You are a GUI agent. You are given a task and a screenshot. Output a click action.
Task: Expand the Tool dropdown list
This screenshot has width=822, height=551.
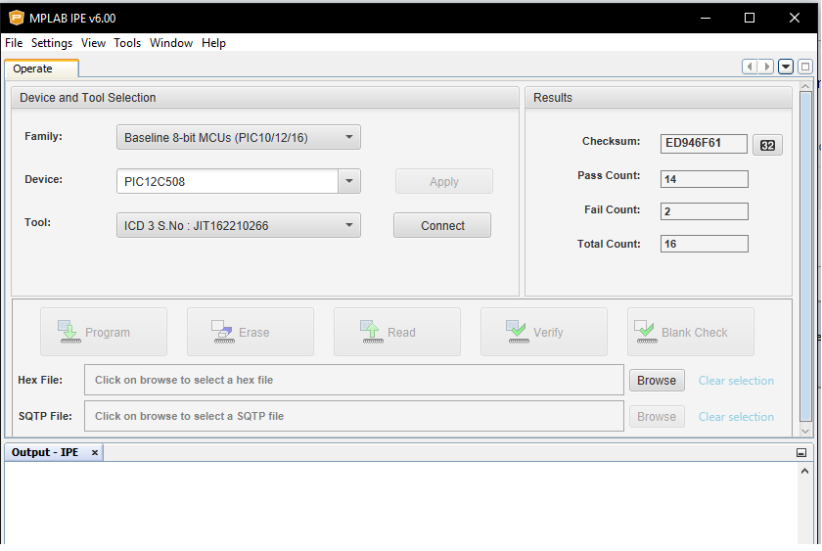point(239,225)
